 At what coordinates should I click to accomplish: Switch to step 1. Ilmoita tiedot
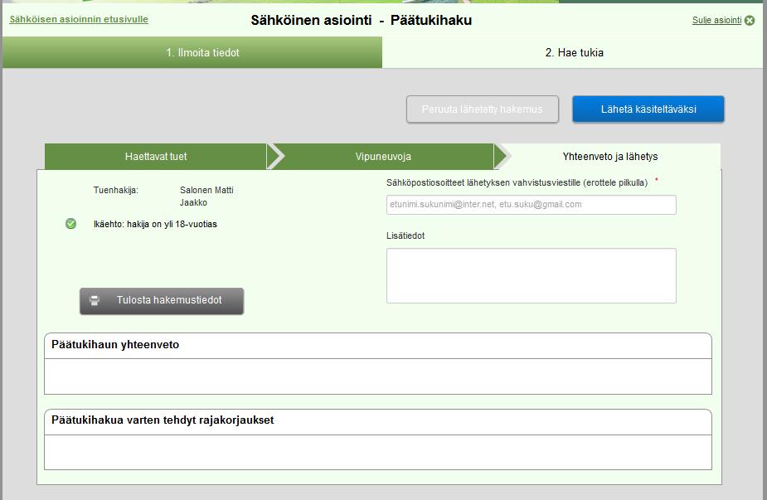[x=192, y=52]
